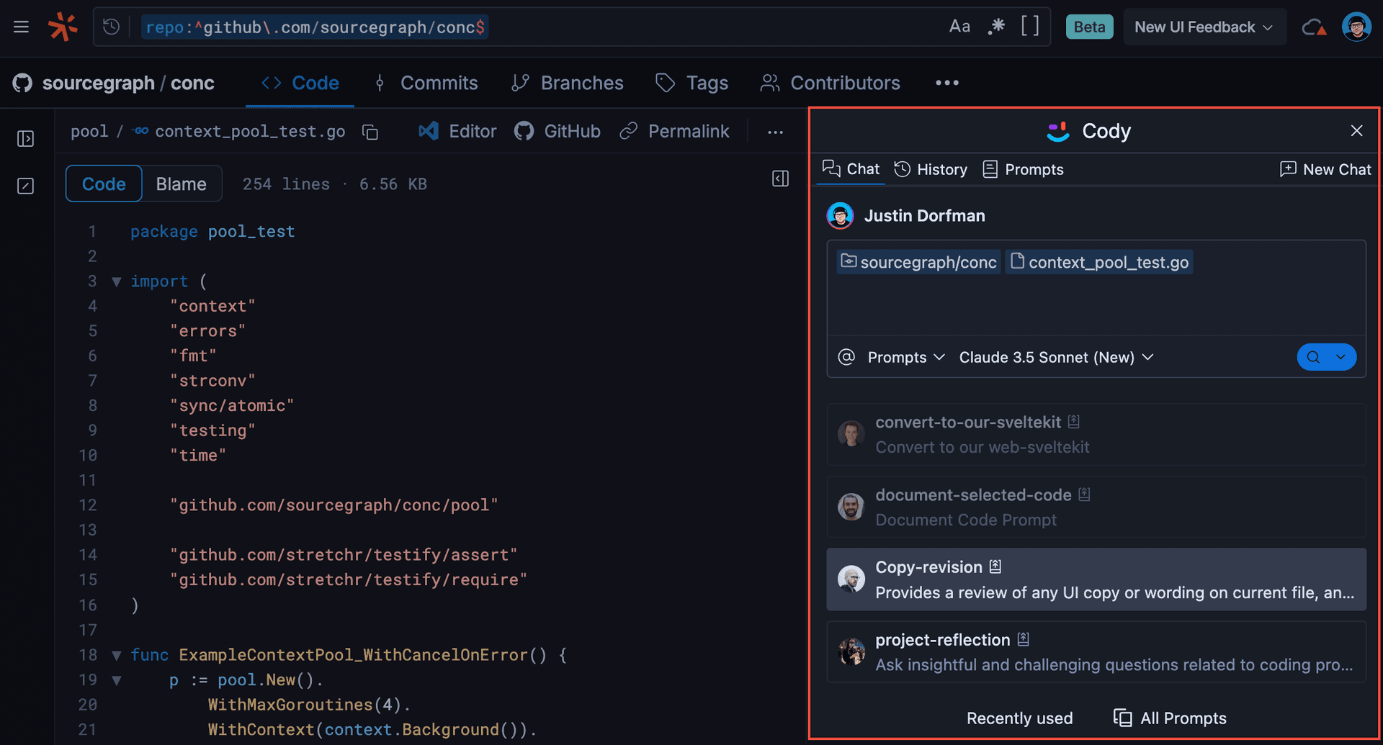Image resolution: width=1383 pixels, height=745 pixels.
Task: Toggle the file tree sidebar panel
Action: coord(26,138)
